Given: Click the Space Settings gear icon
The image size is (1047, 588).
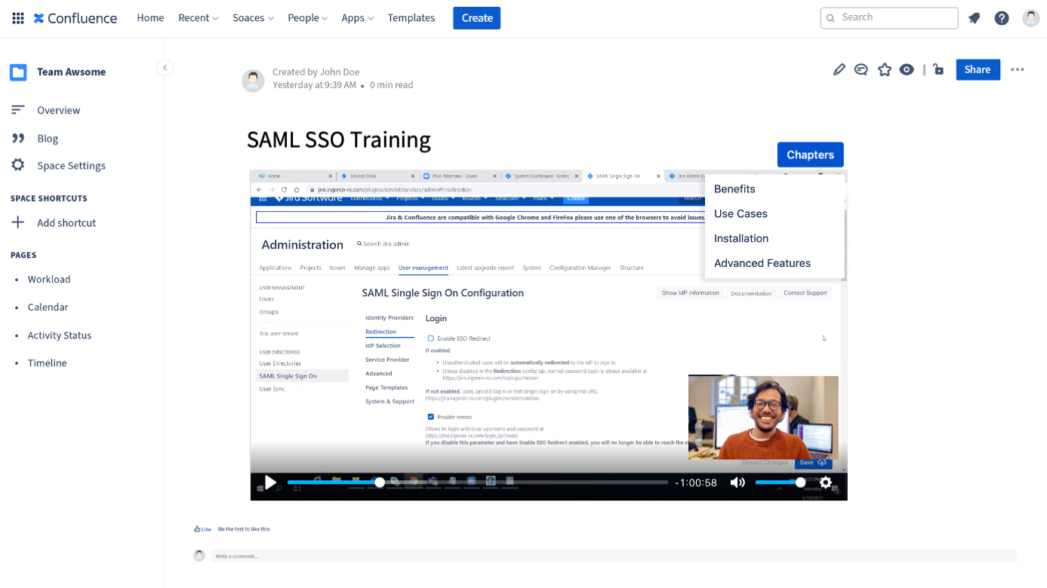Looking at the screenshot, I should point(18,165).
